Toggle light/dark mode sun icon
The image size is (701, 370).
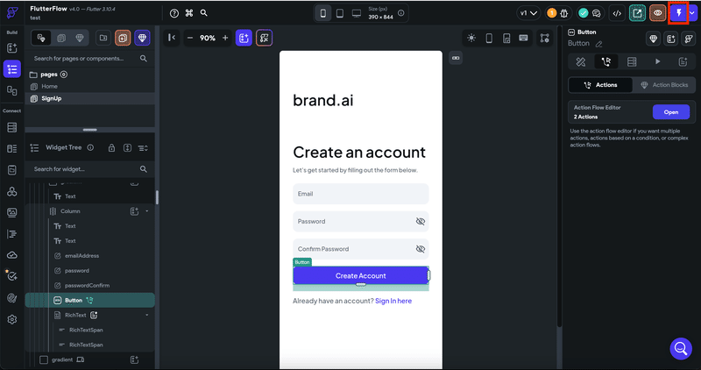471,38
